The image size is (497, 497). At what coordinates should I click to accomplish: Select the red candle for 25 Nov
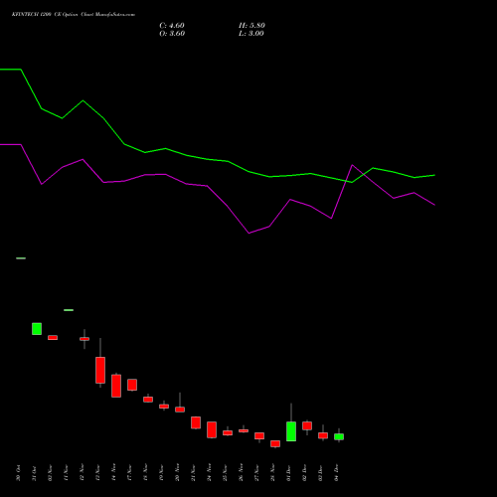pyautogui.click(x=228, y=432)
